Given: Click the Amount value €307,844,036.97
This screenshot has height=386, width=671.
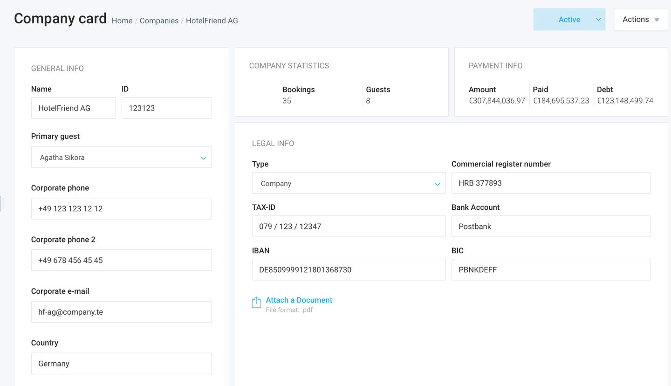Looking at the screenshot, I should point(497,101).
